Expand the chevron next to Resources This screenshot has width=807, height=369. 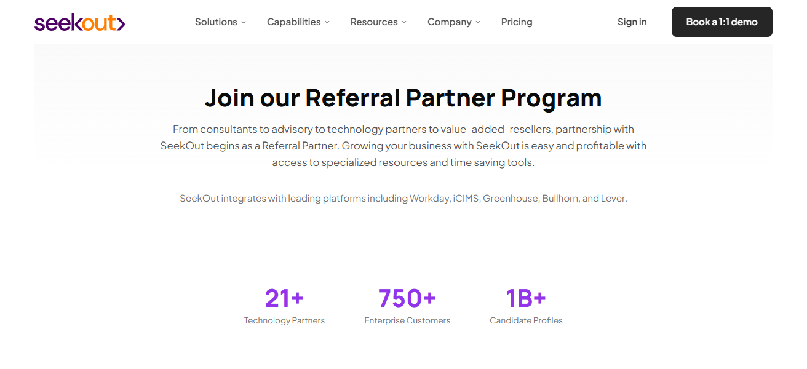(404, 22)
